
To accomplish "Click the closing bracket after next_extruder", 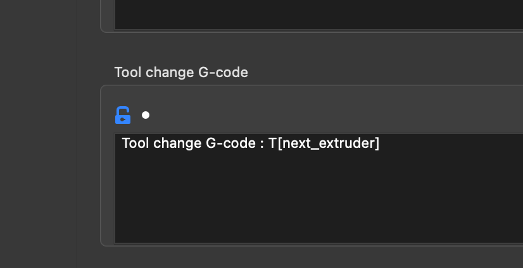I will [x=377, y=144].
